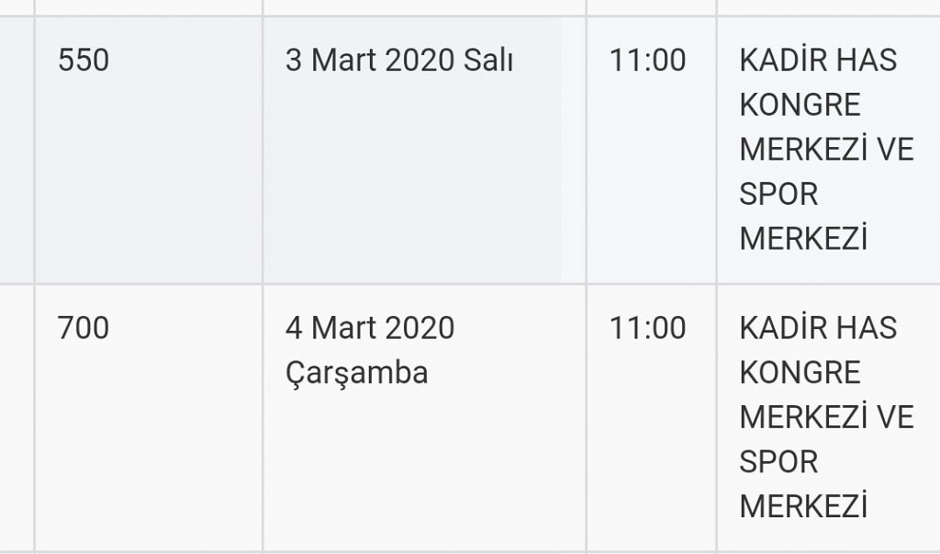The height and width of the screenshot is (554, 940).
Task: Click KADİR HAS text in the 700 row
Action: [x=818, y=328]
